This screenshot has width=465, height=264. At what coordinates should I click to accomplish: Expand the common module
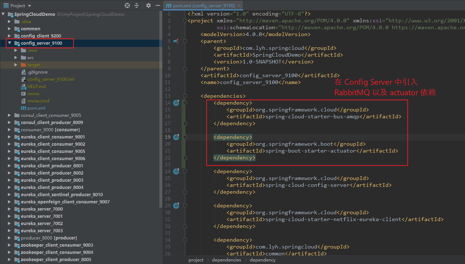(10, 29)
